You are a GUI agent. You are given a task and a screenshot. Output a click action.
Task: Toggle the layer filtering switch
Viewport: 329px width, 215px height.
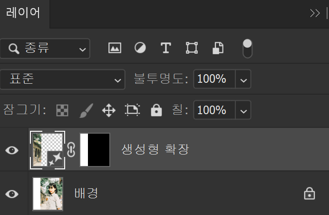pyautogui.click(x=247, y=49)
